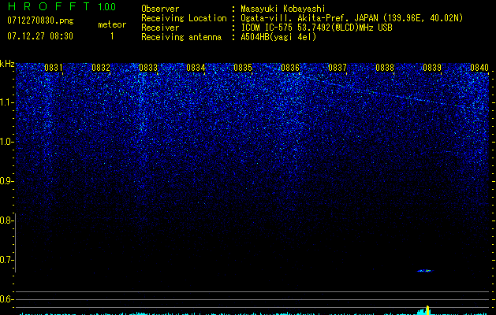
Task: Click the kHz axis unit label
Action: pyautogui.click(x=7, y=64)
